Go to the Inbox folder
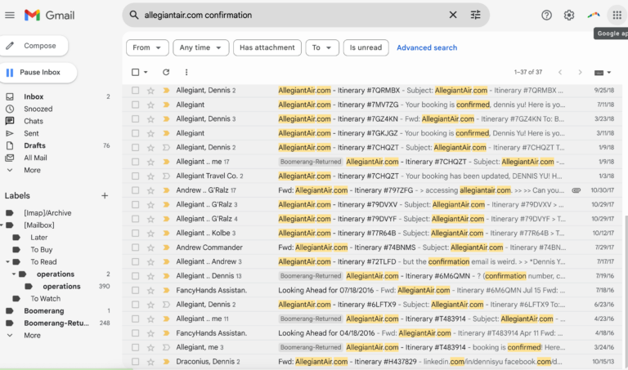The height and width of the screenshot is (370, 628). [x=34, y=96]
